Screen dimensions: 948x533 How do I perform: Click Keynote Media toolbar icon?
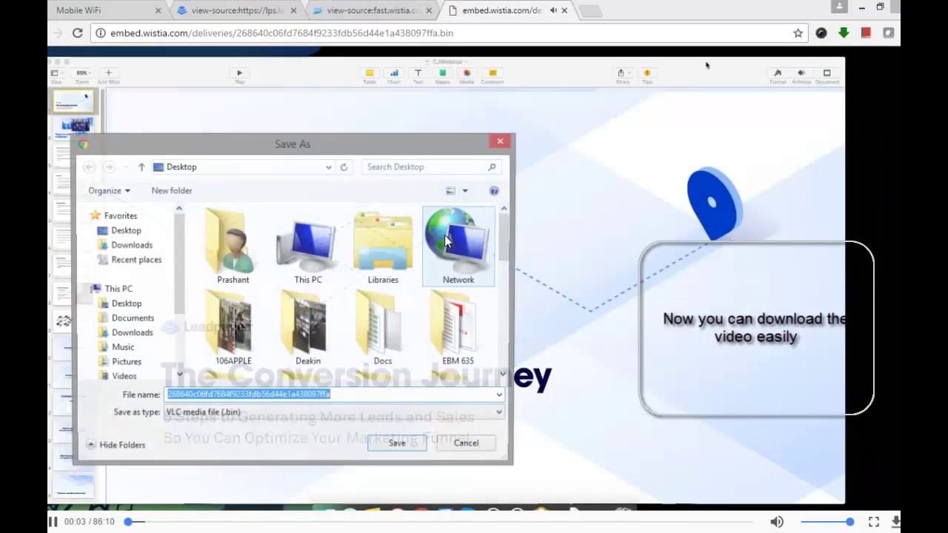pyautogui.click(x=467, y=76)
